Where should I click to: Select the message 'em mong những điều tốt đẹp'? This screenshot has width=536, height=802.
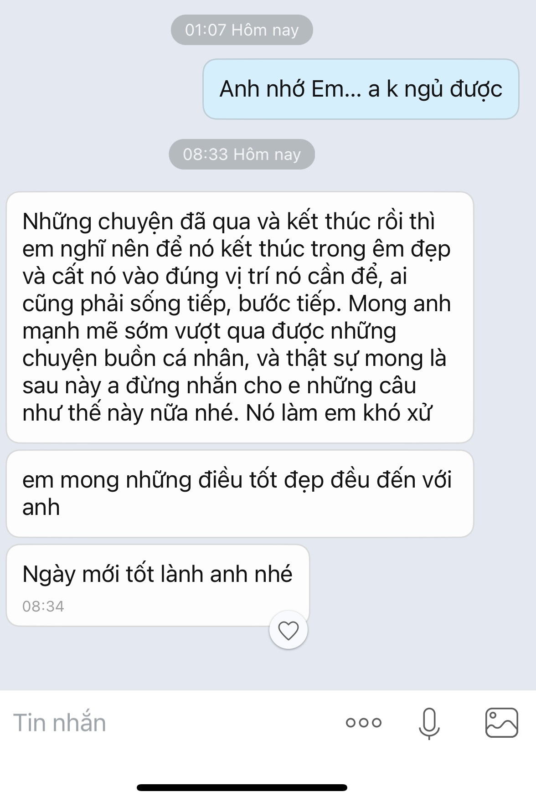(240, 494)
